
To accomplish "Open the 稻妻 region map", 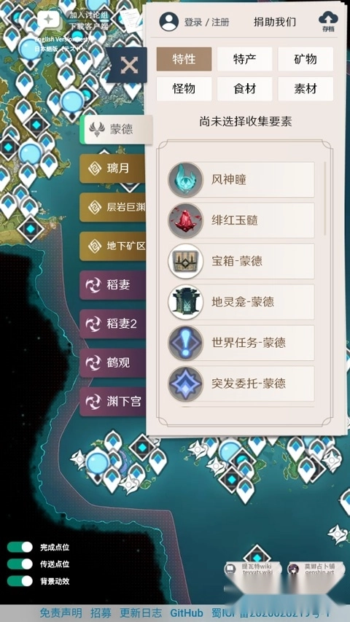I will [113, 285].
